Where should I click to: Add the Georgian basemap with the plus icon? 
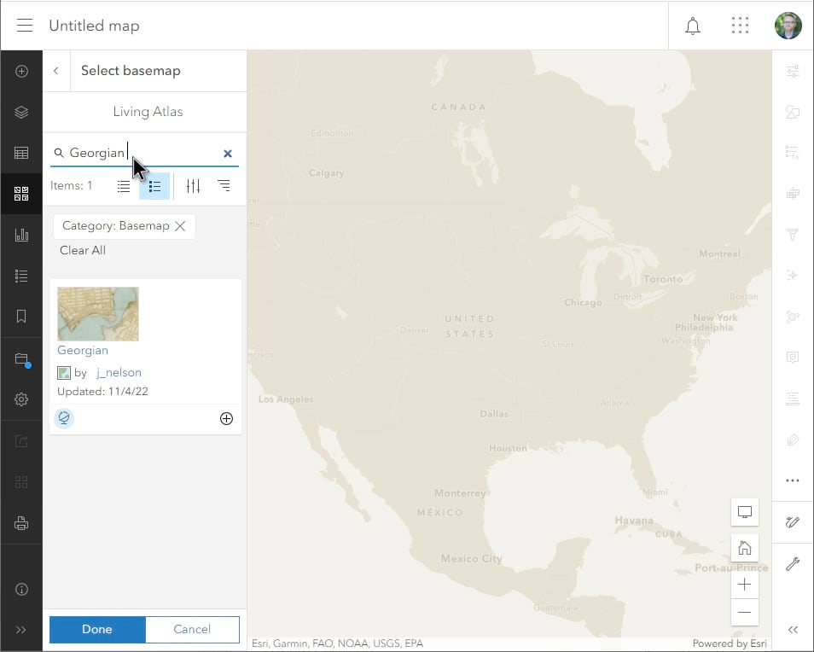[x=226, y=418]
